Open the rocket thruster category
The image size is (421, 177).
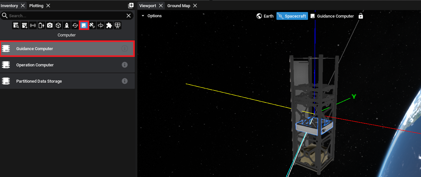pyautogui.click(x=67, y=25)
